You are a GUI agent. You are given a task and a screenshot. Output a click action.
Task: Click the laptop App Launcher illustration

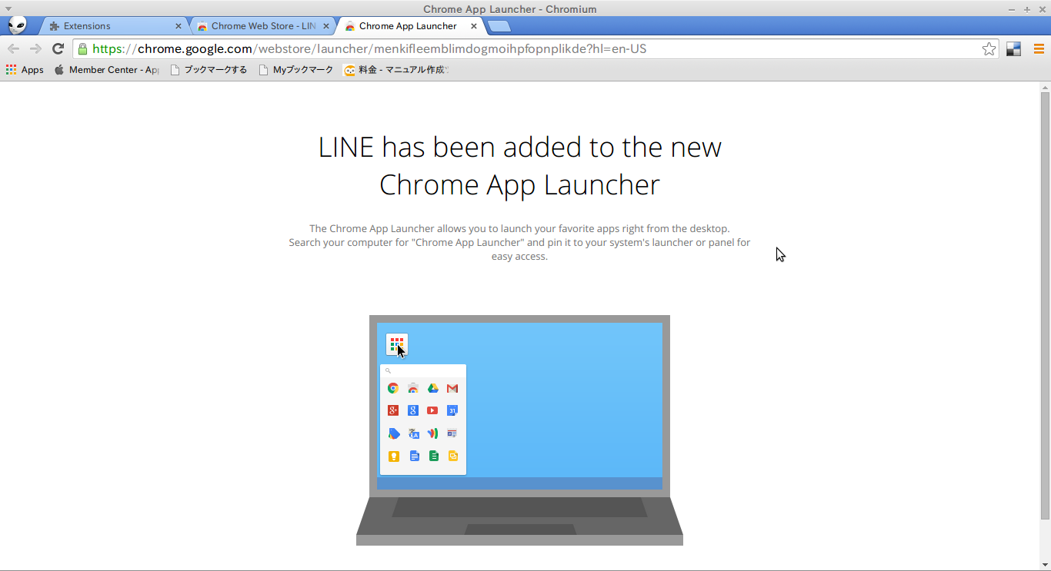519,430
